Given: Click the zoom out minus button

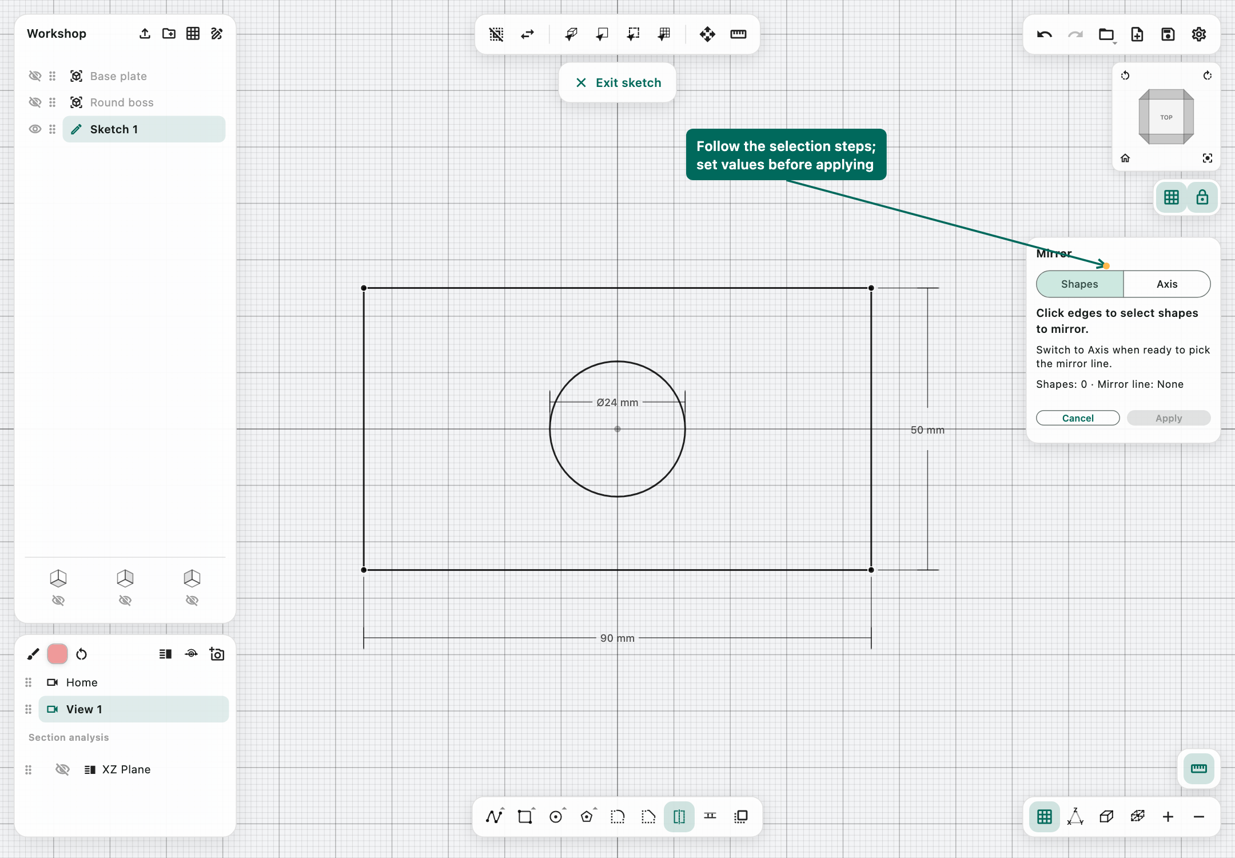Looking at the screenshot, I should (x=1199, y=817).
